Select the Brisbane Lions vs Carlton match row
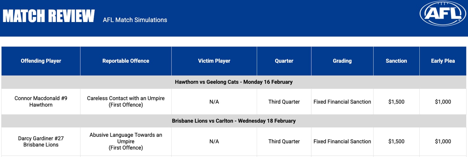Screen dimensions: 468x157 234,121
